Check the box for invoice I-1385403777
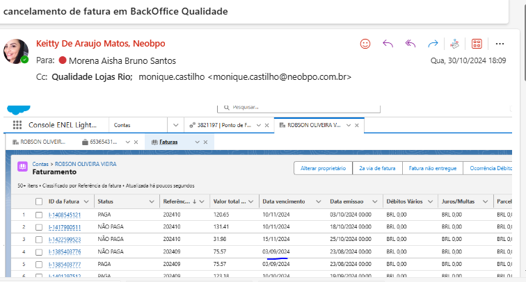Viewport: 526px width, 282px height. (x=39, y=264)
